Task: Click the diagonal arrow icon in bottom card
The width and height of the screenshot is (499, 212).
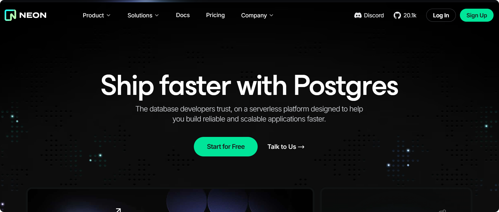Action: (x=118, y=210)
